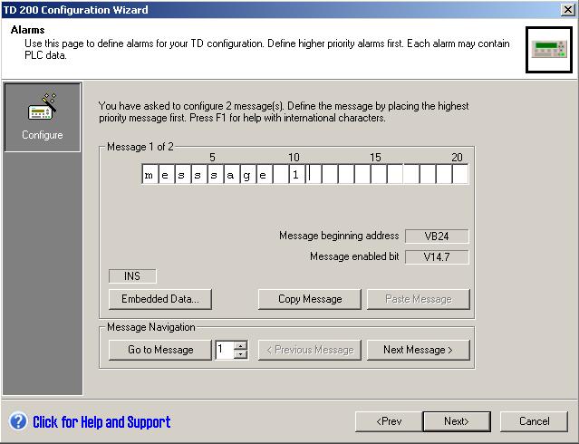Viewport: 579px width, 444px height.
Task: Increase message number with up spinner arrow
Action: point(240,346)
